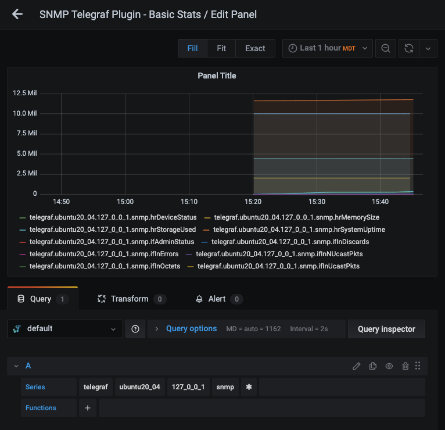Hide query A using eye icon
Image resolution: width=445 pixels, height=430 pixels.
389,366
